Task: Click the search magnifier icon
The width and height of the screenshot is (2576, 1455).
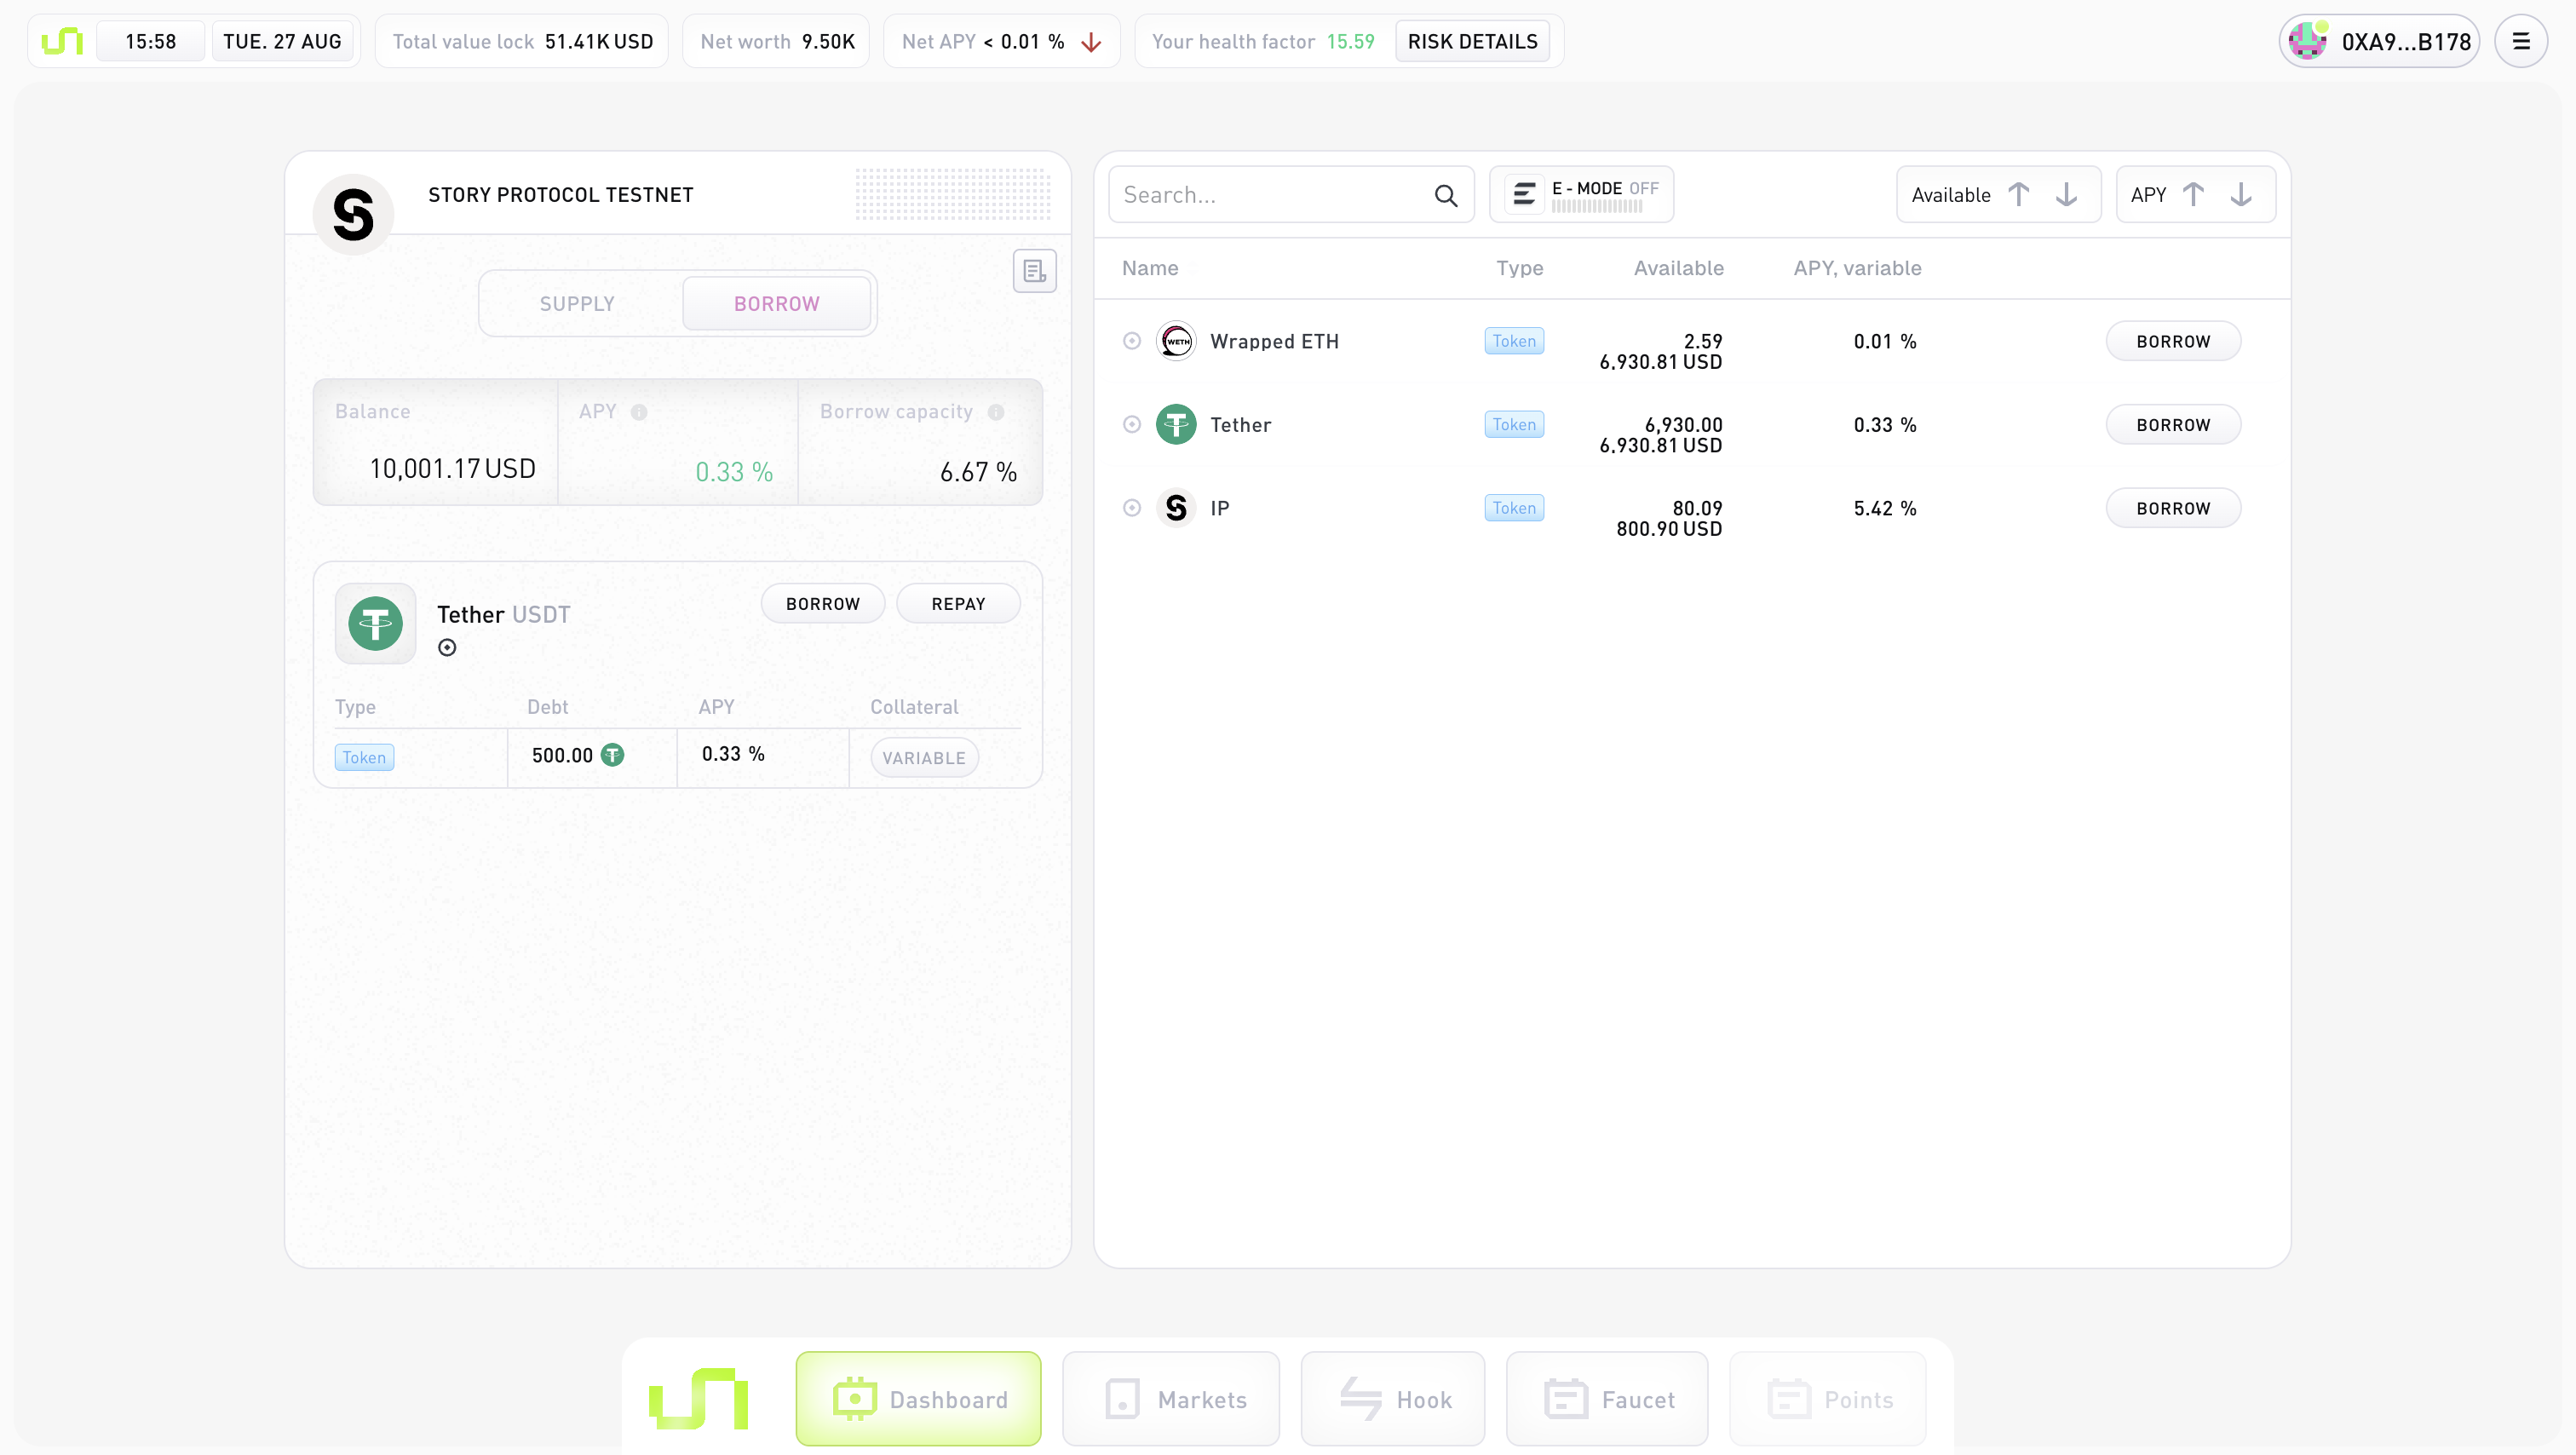Action: click(1445, 195)
